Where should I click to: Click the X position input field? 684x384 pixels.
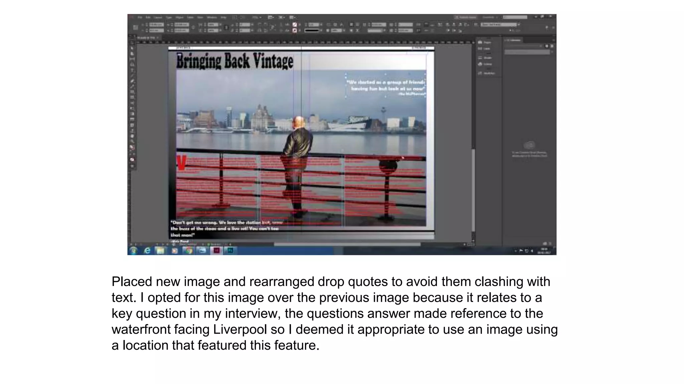tap(156, 25)
